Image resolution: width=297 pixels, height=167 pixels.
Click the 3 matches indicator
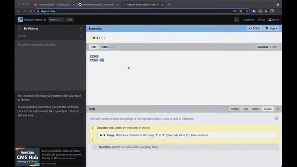click(267, 47)
